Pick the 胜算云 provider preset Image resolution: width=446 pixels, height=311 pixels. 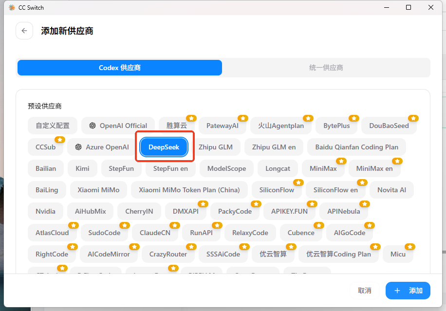[x=177, y=126]
